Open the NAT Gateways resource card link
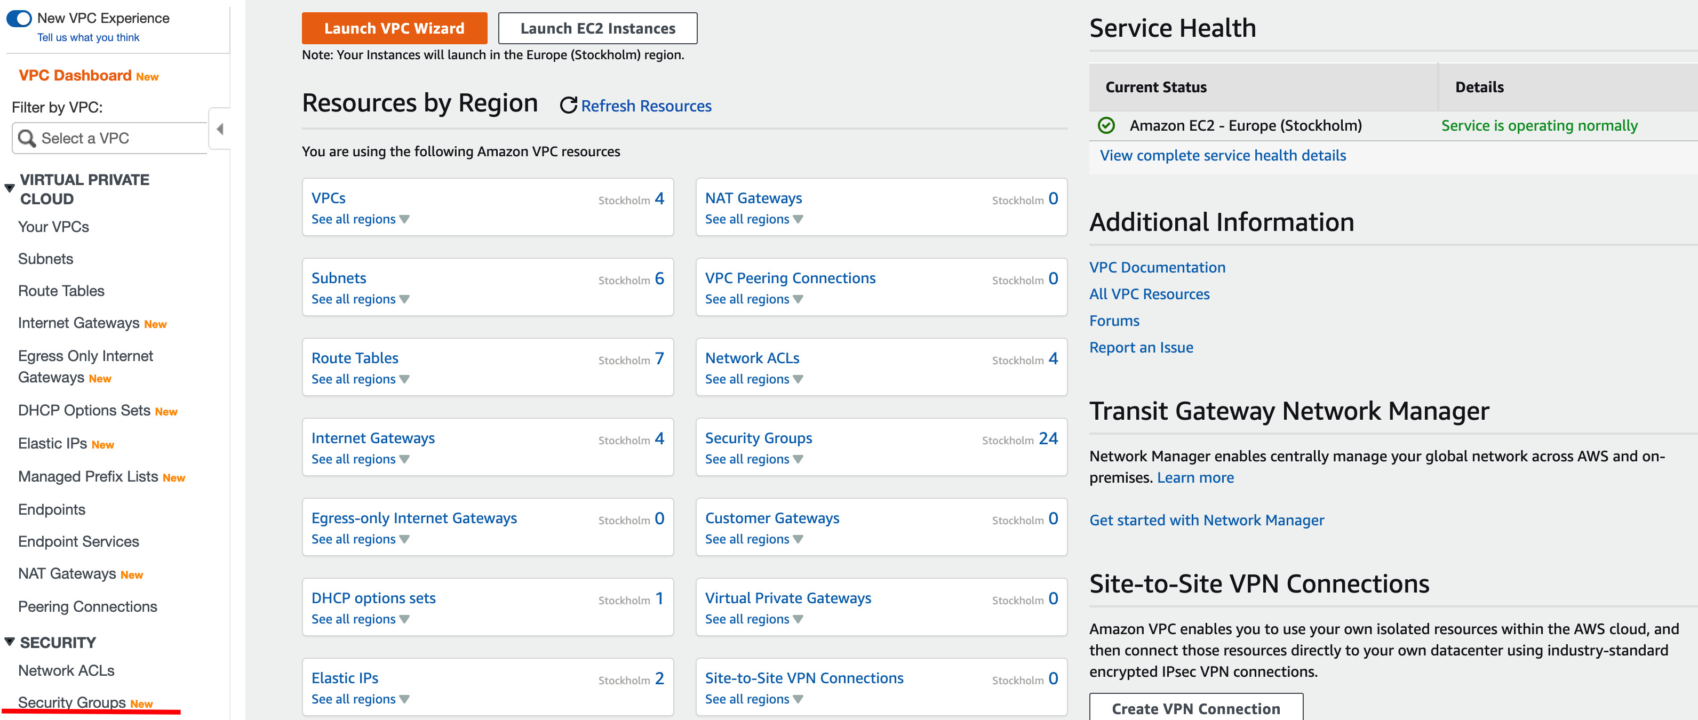The height and width of the screenshot is (720, 1698). pos(753,198)
